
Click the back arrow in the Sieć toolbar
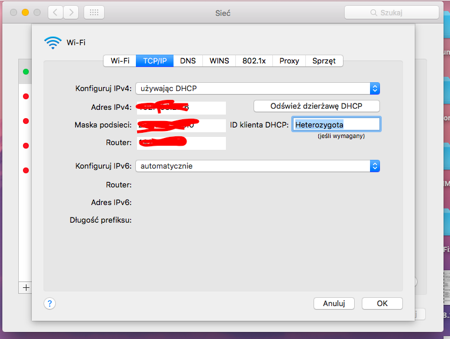(x=55, y=12)
